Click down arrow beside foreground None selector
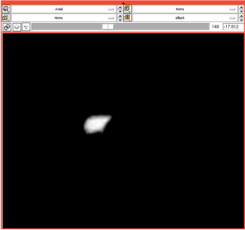 pos(241,11)
